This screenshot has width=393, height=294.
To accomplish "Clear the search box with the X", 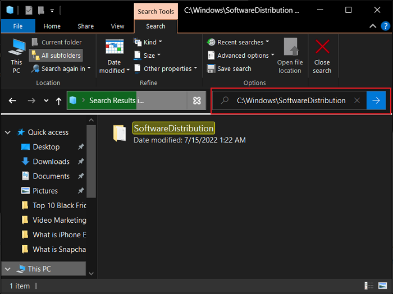I will click(x=357, y=100).
